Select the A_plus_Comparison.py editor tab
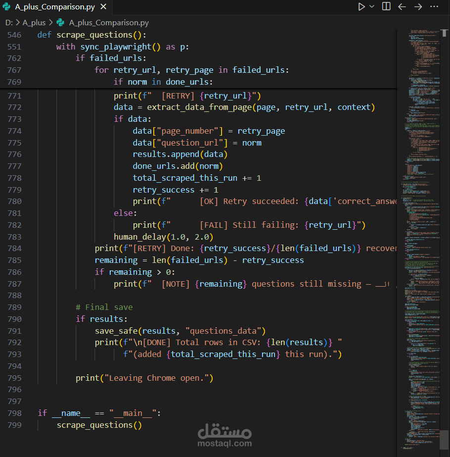The width and height of the screenshot is (450, 457). [56, 7]
